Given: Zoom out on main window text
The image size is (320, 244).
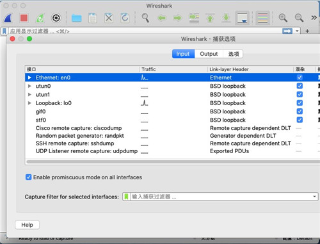Looking at the screenshot, I should click(299, 18).
